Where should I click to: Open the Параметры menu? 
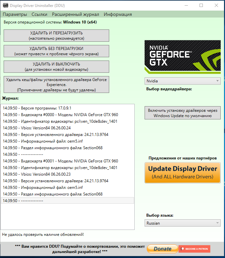[15, 15]
